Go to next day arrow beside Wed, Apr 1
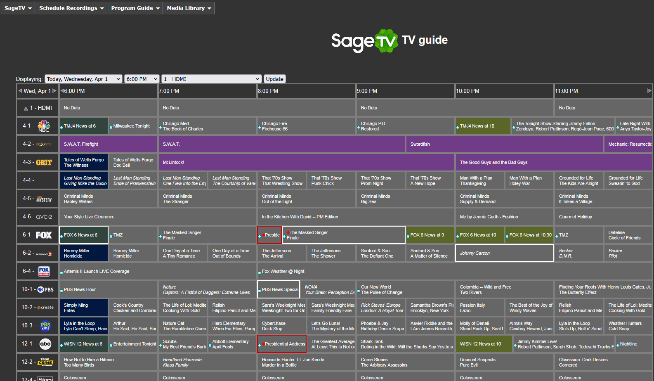 pyautogui.click(x=54, y=91)
